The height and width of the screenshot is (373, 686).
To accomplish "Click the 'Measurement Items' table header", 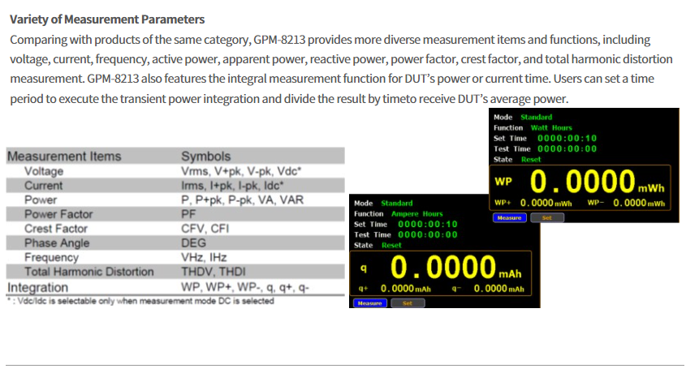I will point(64,156).
